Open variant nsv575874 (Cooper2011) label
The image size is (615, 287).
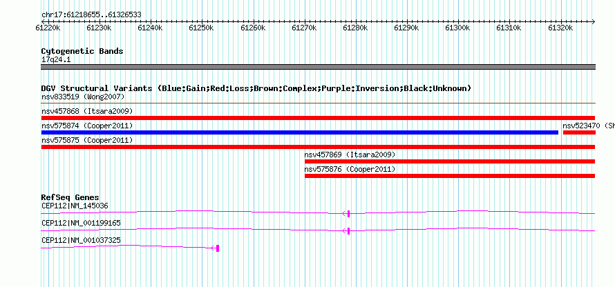pos(87,126)
